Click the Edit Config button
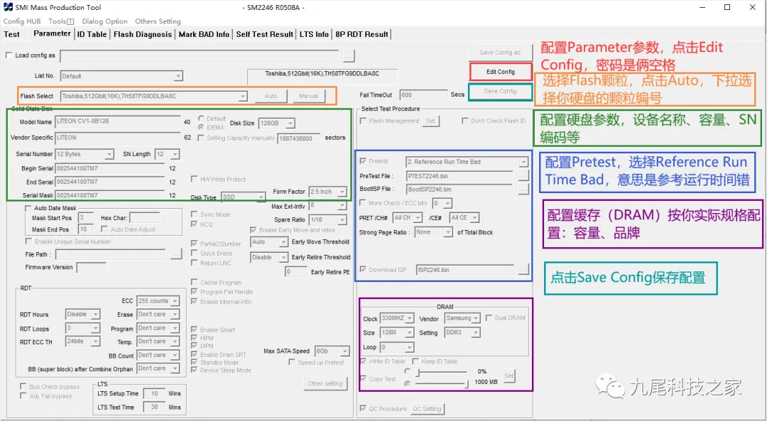 [501, 72]
